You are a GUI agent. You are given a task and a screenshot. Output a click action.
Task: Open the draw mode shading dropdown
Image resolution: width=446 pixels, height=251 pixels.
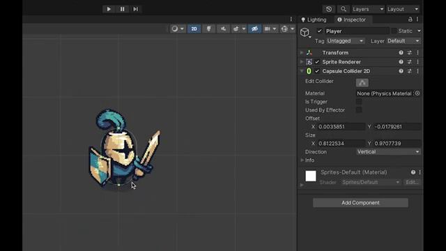(178, 29)
